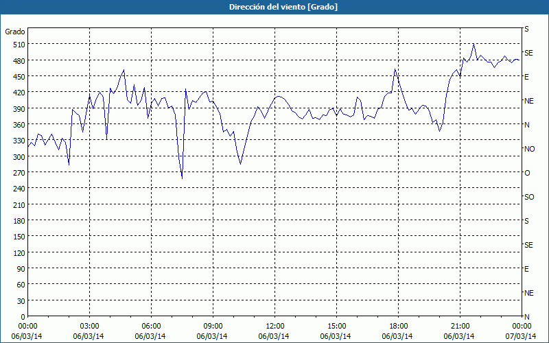Click the 510 degree axis label
549x343 pixels.
pyautogui.click(x=19, y=45)
